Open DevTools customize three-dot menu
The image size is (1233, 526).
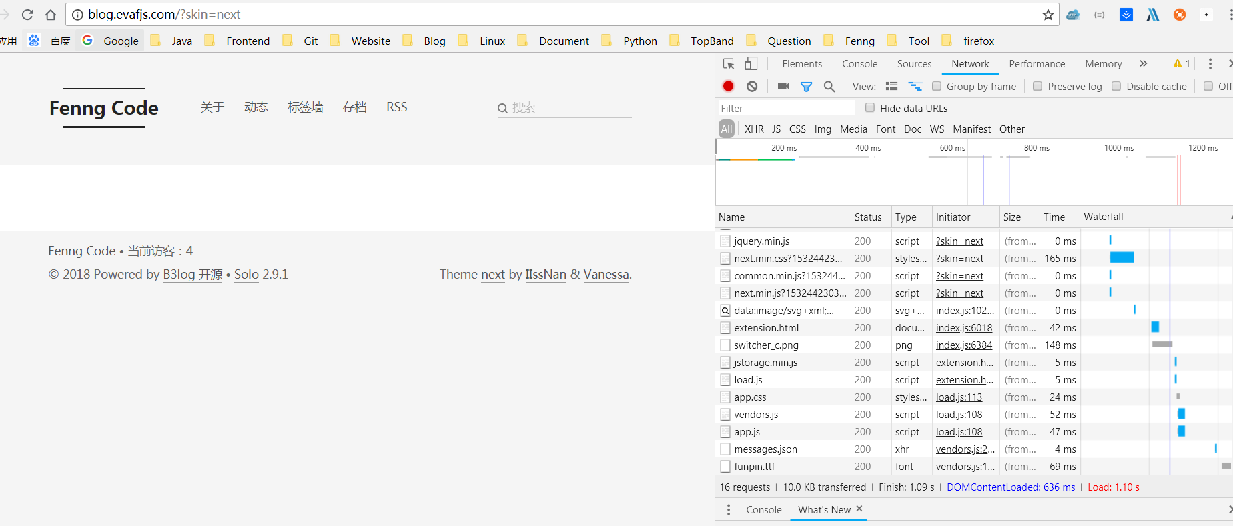1210,64
